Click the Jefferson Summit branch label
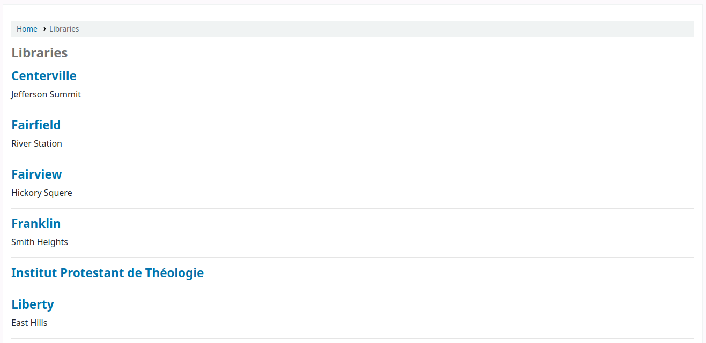Image resolution: width=706 pixels, height=343 pixels. tap(46, 94)
